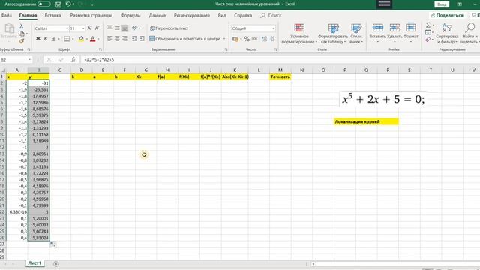Click the Локализация корней cell
The image size is (480, 270).
coord(366,121)
